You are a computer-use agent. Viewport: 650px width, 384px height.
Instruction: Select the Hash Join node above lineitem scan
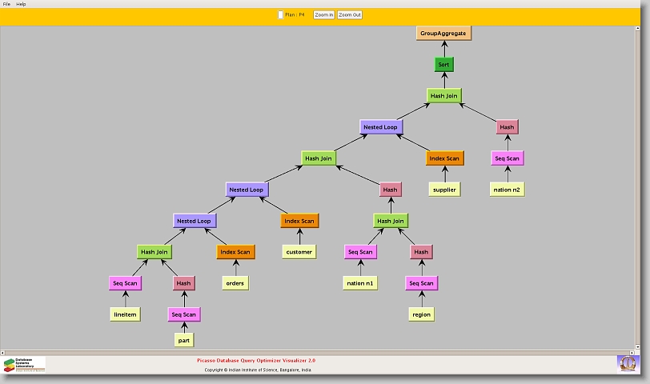154,252
